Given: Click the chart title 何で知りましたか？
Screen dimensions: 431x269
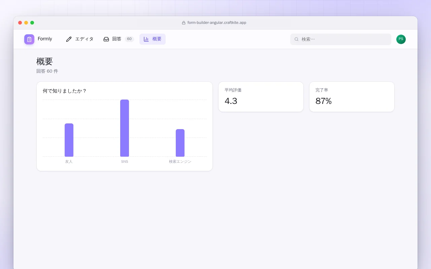Looking at the screenshot, I should [65, 91].
